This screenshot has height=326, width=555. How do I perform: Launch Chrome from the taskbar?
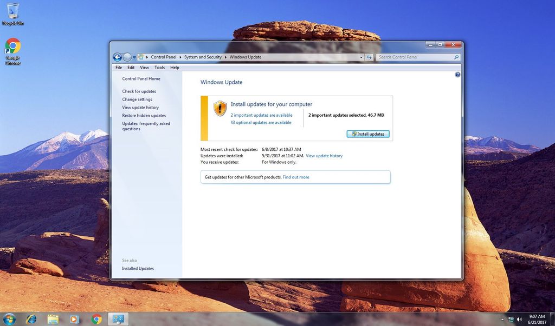click(96, 320)
